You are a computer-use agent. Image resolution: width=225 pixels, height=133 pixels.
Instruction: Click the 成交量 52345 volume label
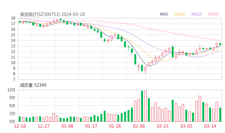click(33, 85)
